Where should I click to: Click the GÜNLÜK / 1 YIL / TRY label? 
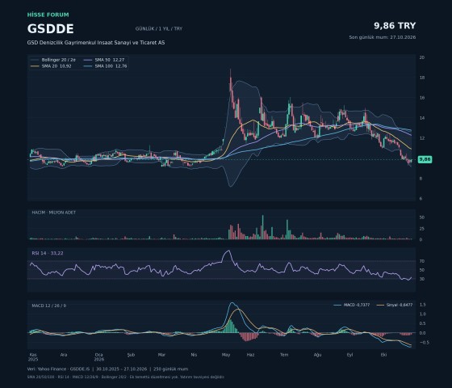pos(159,28)
